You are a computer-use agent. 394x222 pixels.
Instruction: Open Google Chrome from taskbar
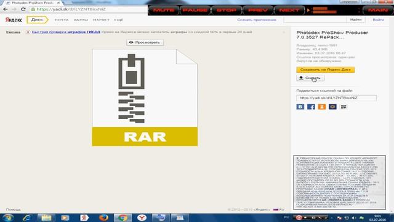123,218
